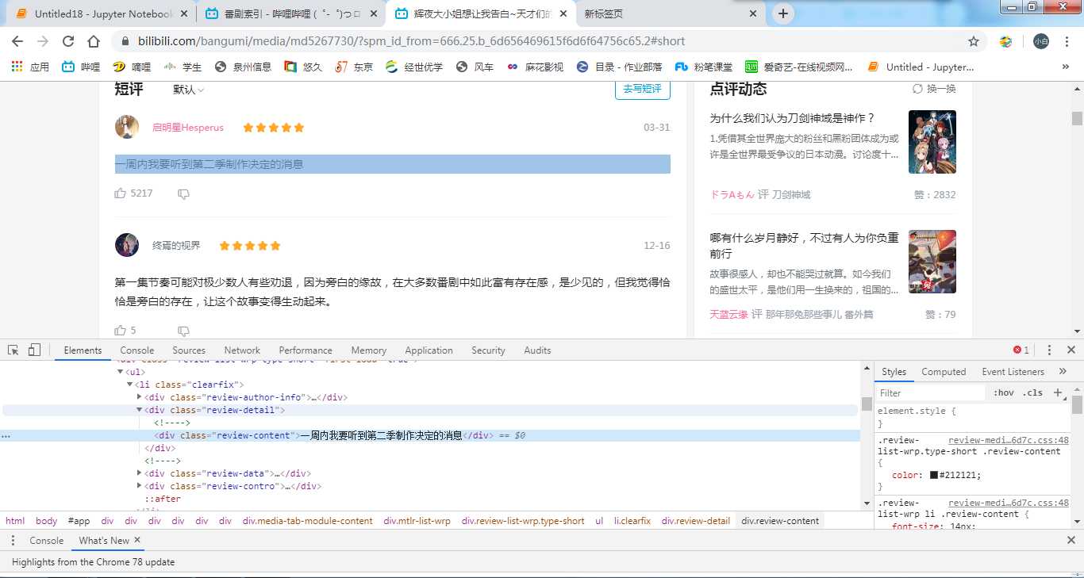Screen dimensions: 1084x578
Task: Open the Performance DevTools tab
Action: click(x=306, y=350)
